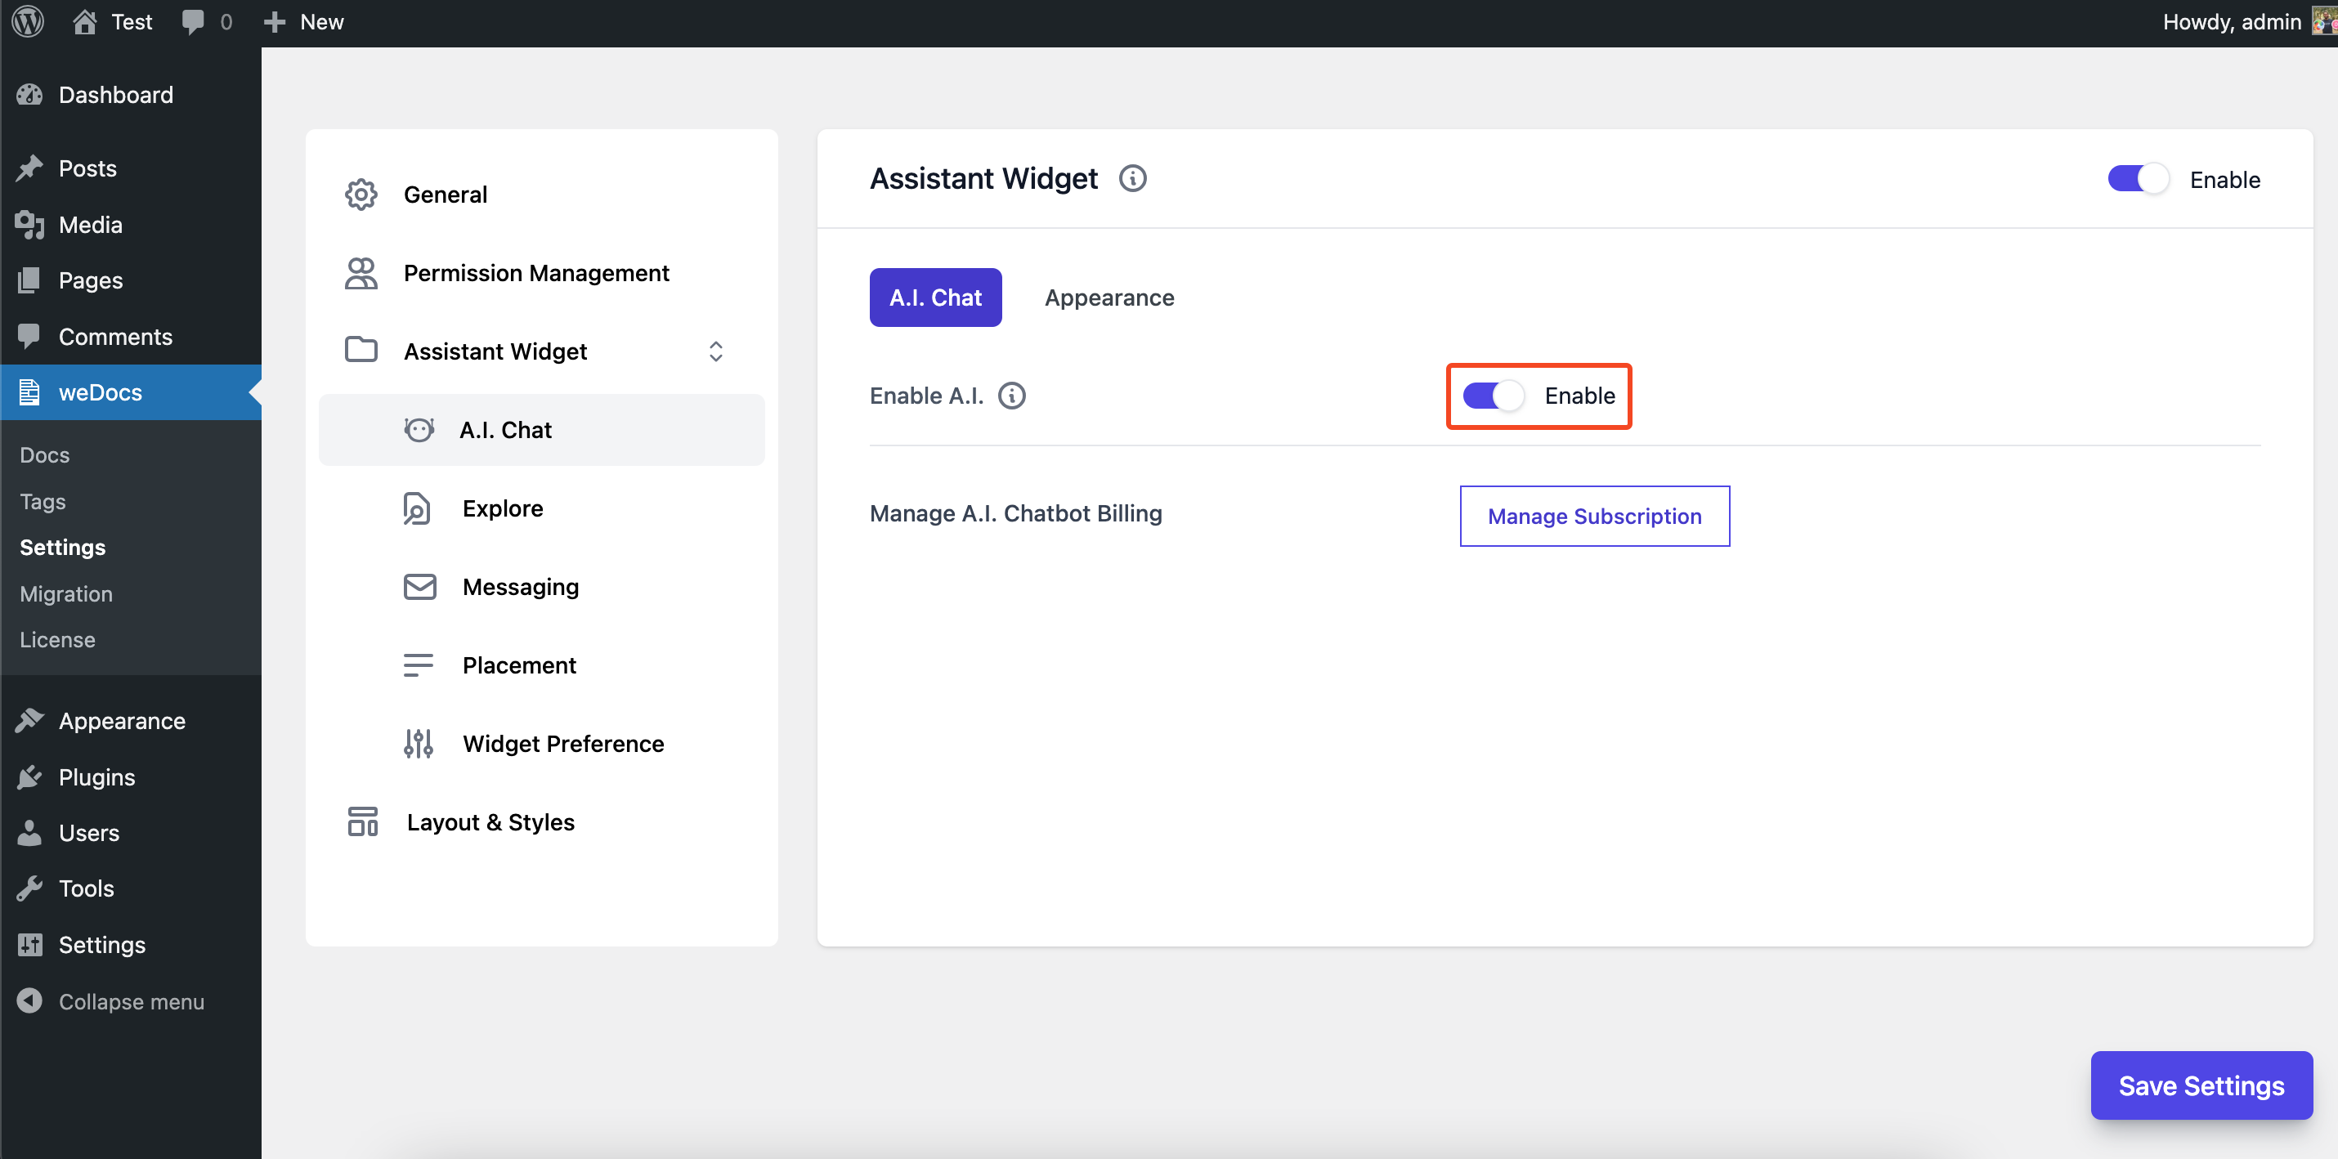This screenshot has width=2338, height=1159.
Task: Select A.I. Chat in the settings sidebar
Action: pos(542,429)
